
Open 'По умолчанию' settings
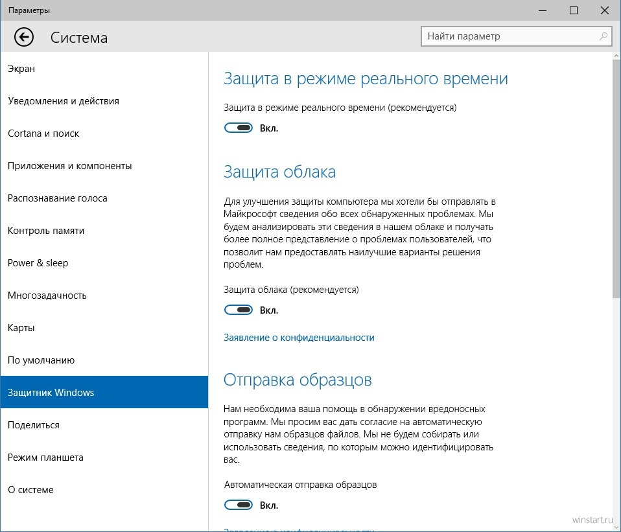click(x=104, y=360)
